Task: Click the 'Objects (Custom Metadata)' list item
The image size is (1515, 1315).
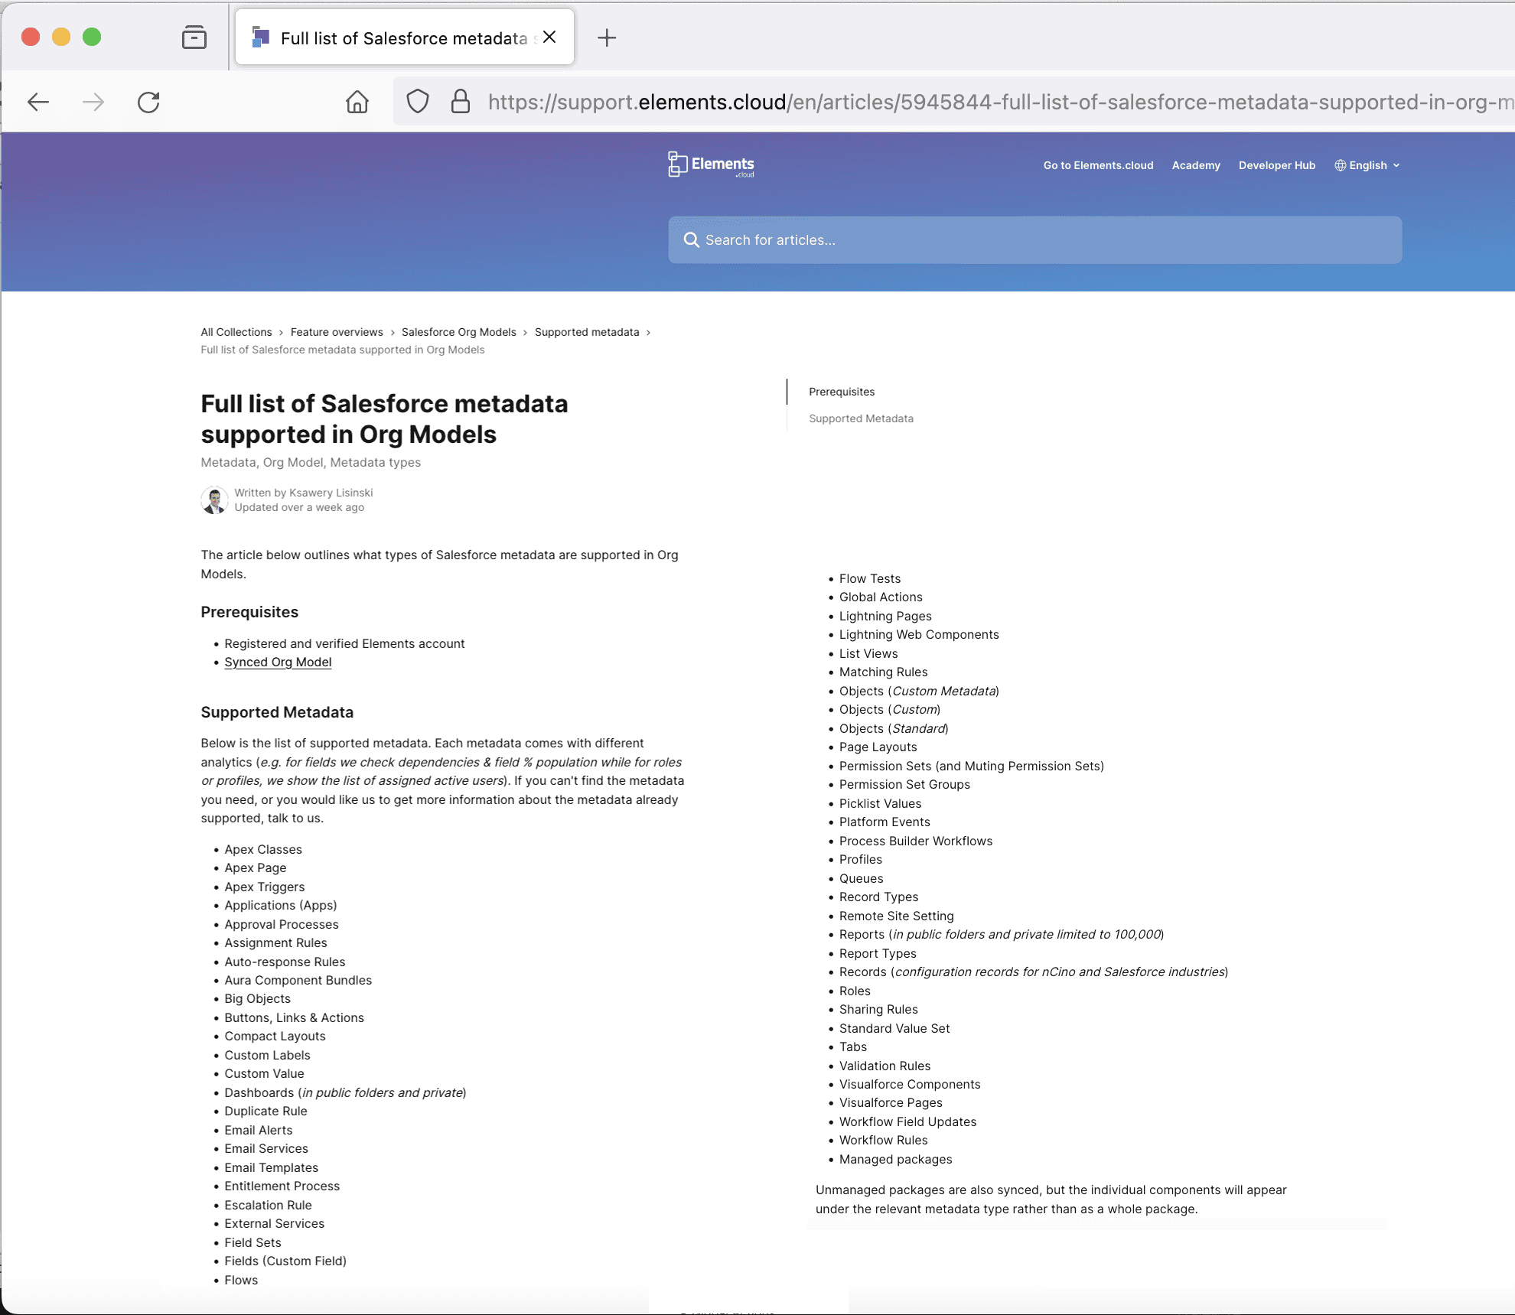Action: [919, 691]
